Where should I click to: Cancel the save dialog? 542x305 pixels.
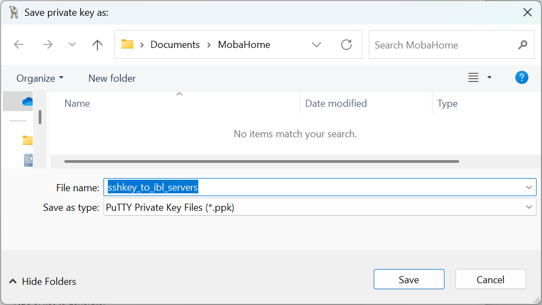pos(490,279)
